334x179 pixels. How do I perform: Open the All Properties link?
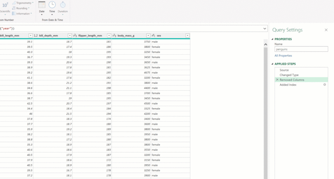point(283,56)
